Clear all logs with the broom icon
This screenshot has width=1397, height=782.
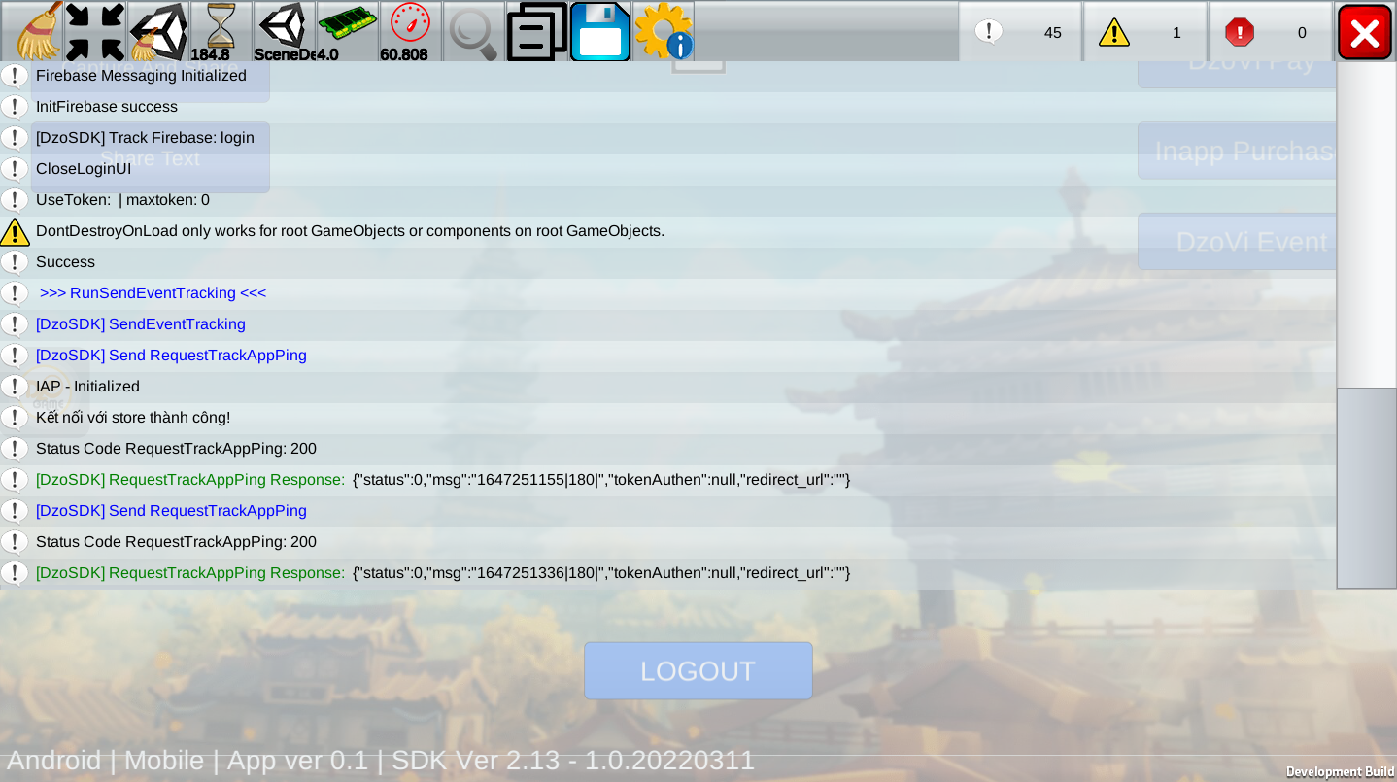click(x=32, y=31)
